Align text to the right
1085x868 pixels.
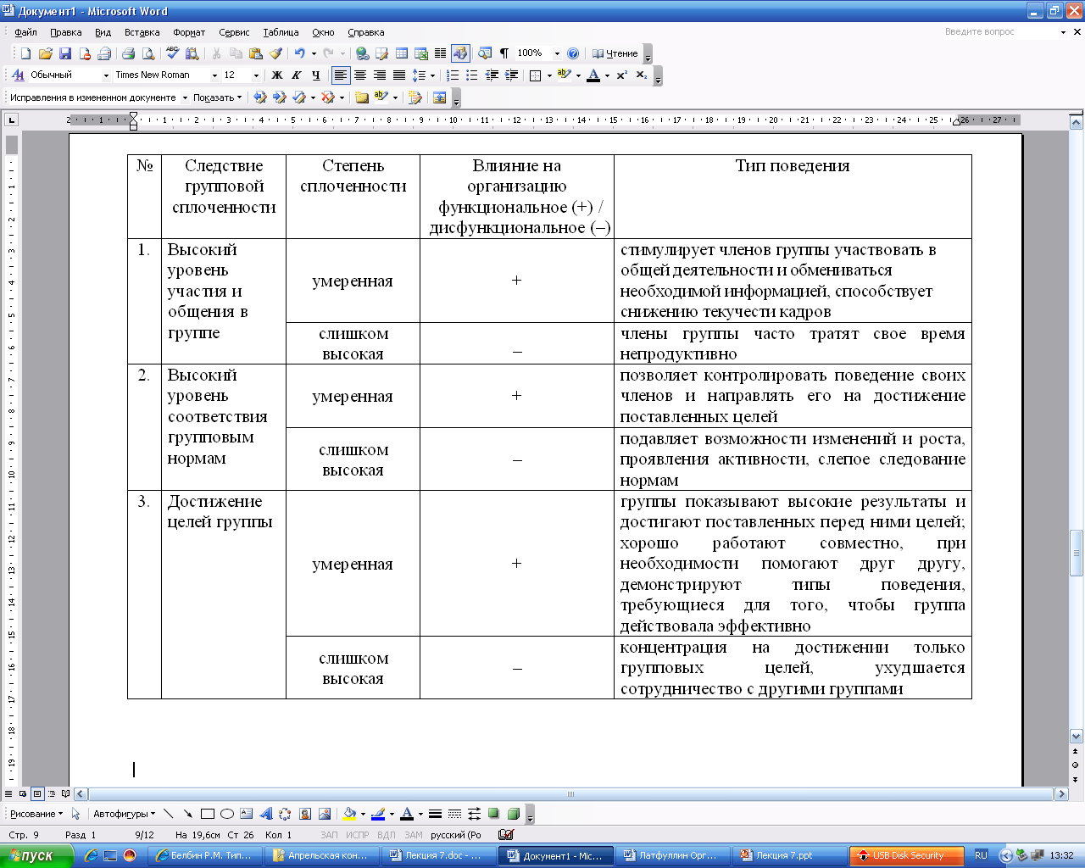pos(380,75)
